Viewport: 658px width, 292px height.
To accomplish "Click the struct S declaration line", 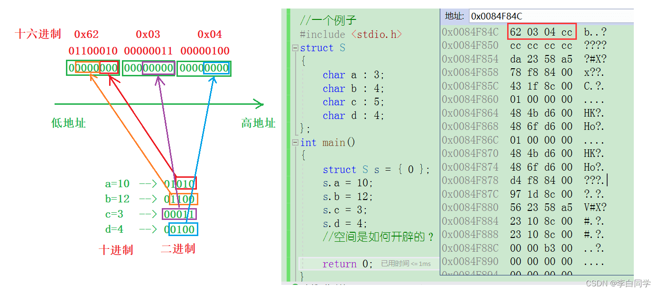I will pos(323,48).
